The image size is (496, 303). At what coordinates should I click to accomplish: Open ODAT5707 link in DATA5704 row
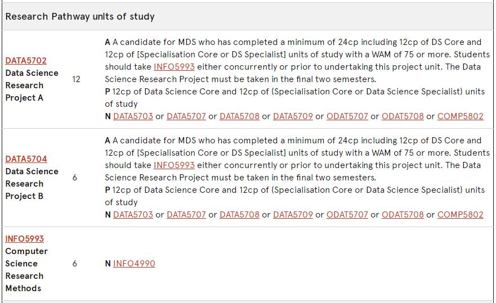(347, 214)
